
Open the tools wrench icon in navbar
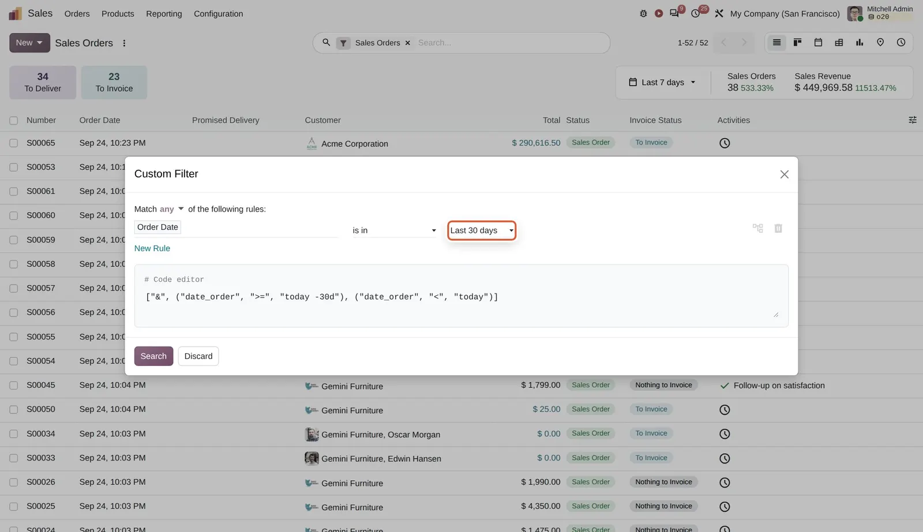click(719, 13)
